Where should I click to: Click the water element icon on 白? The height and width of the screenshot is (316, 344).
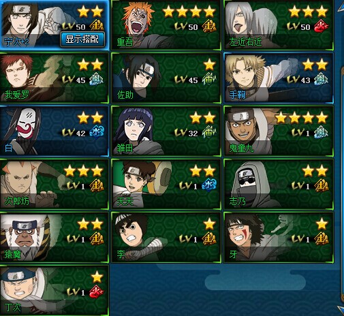coord(97,133)
